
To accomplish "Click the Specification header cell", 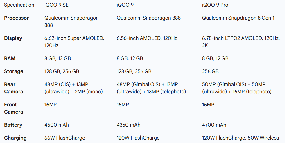I will 19,5.
